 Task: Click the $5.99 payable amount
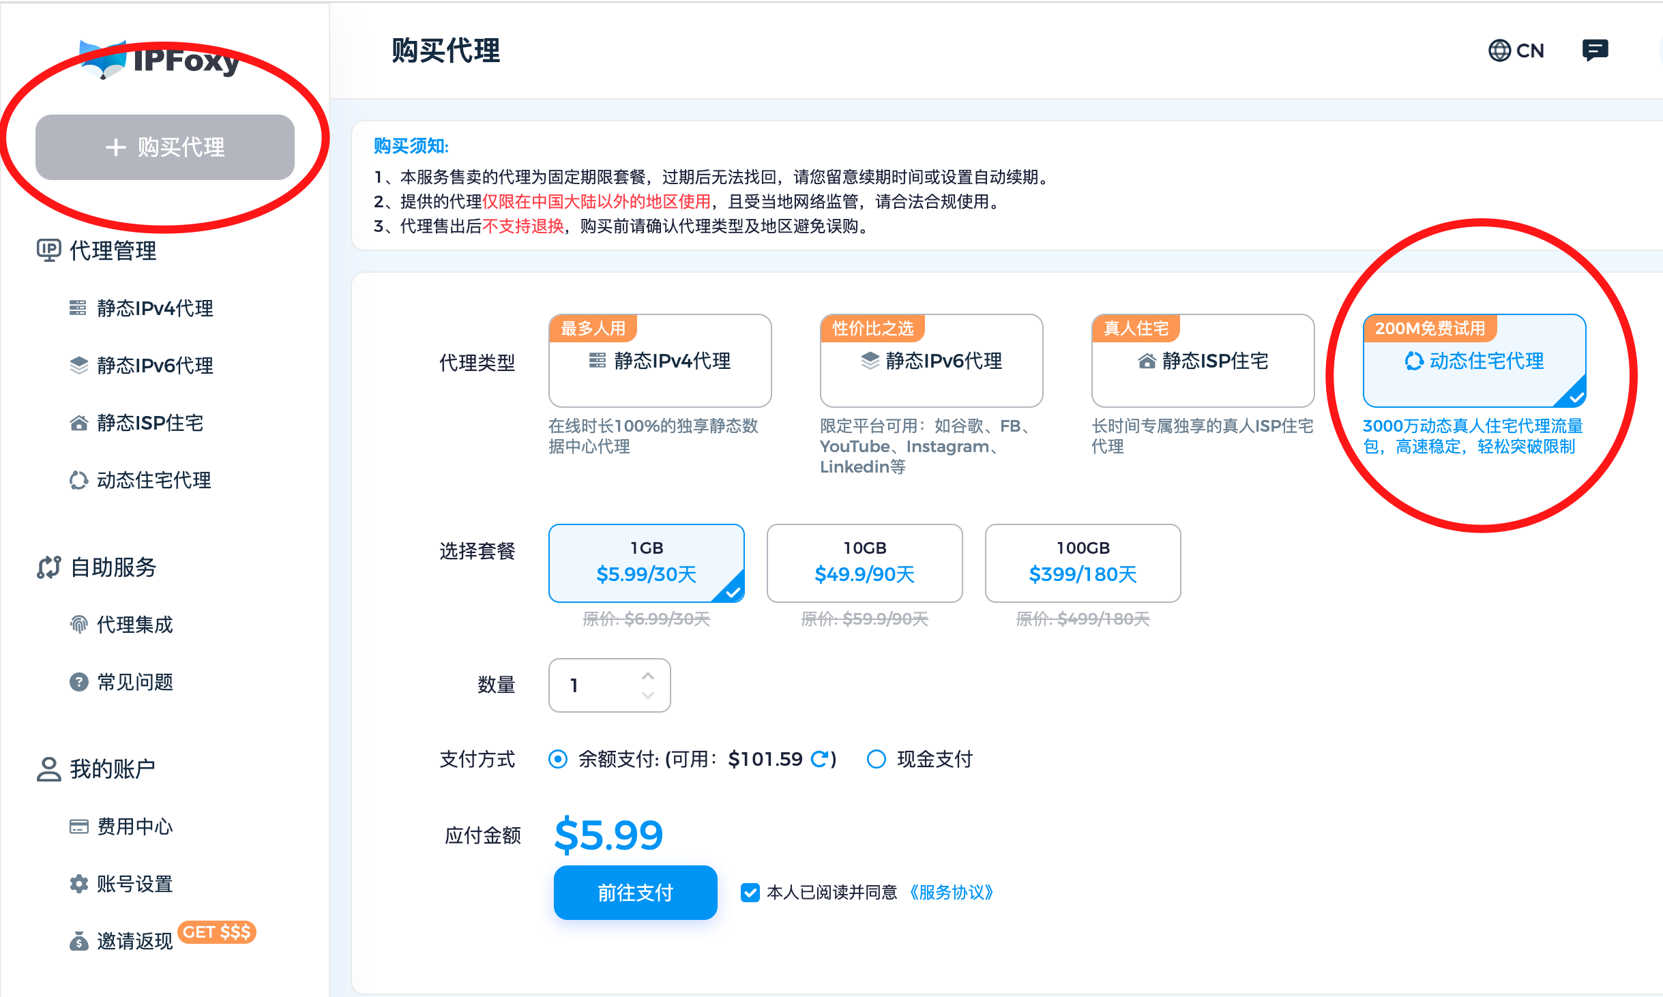(x=608, y=835)
